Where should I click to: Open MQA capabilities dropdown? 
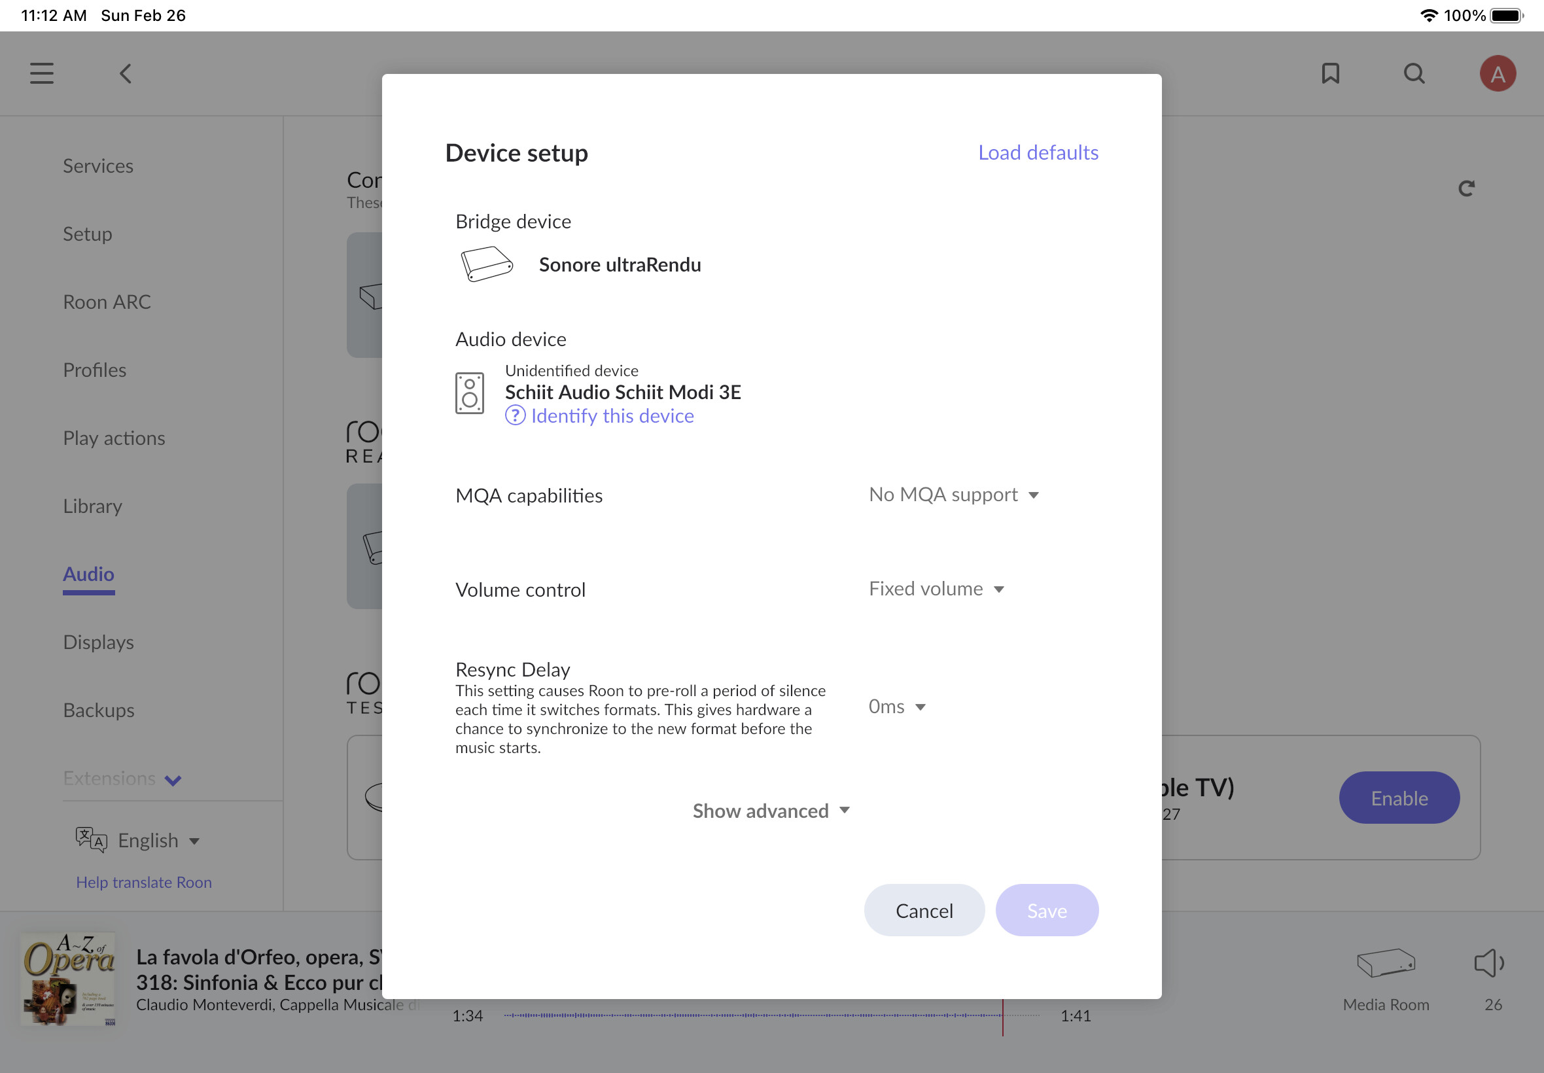[953, 495]
